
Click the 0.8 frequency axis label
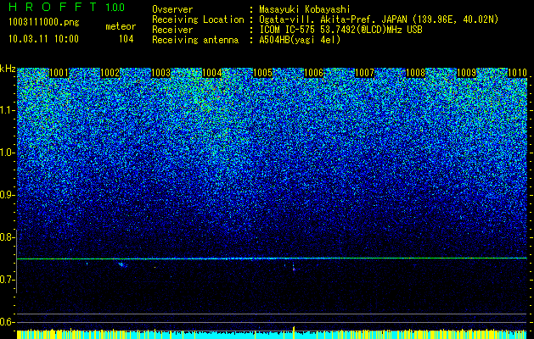click(x=7, y=237)
